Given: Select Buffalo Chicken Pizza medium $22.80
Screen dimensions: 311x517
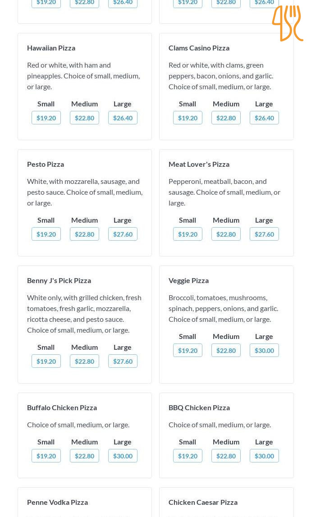Looking at the screenshot, I should [x=84, y=456].
